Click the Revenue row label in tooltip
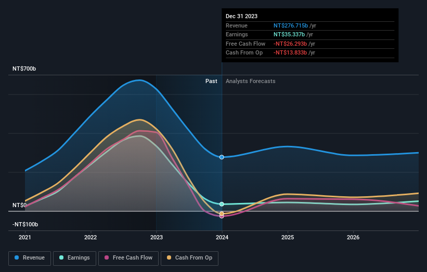427x272 pixels. 237,25
